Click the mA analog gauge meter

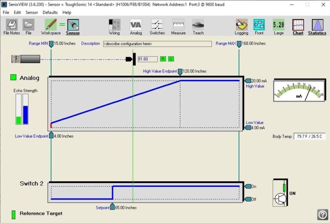[299, 90]
